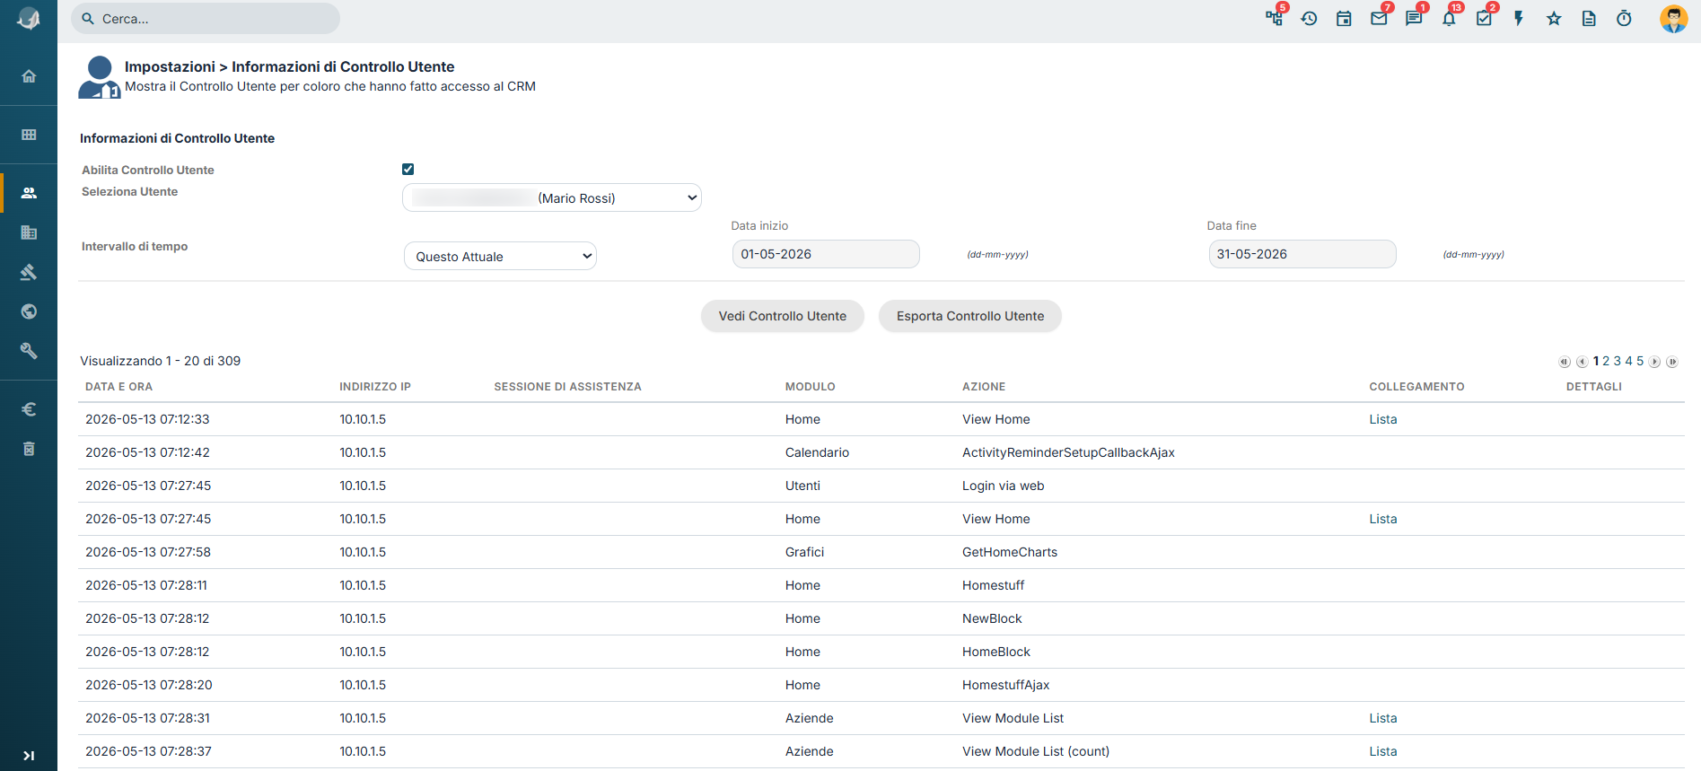Open the stopwatch timer icon

tap(1624, 19)
